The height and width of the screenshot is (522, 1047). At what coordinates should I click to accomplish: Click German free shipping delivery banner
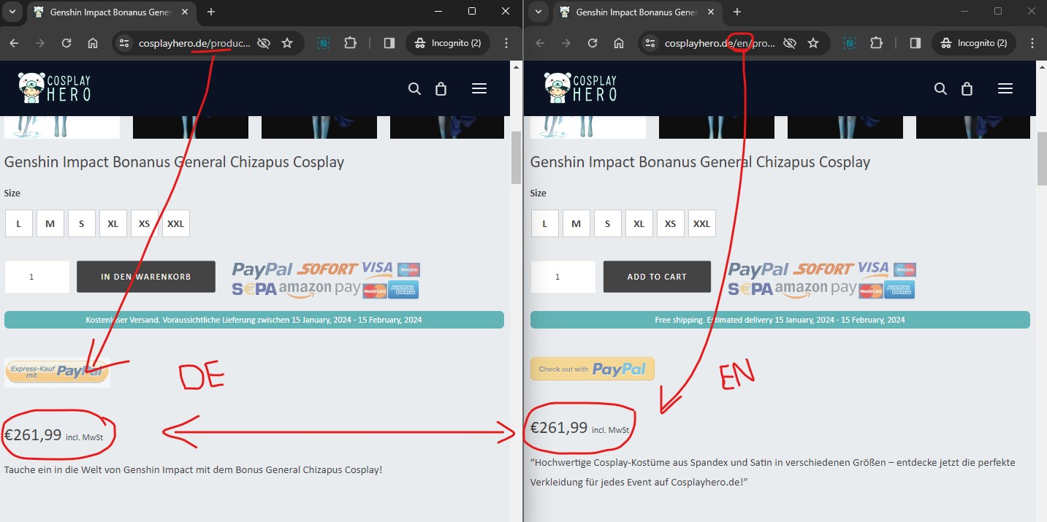coord(254,320)
